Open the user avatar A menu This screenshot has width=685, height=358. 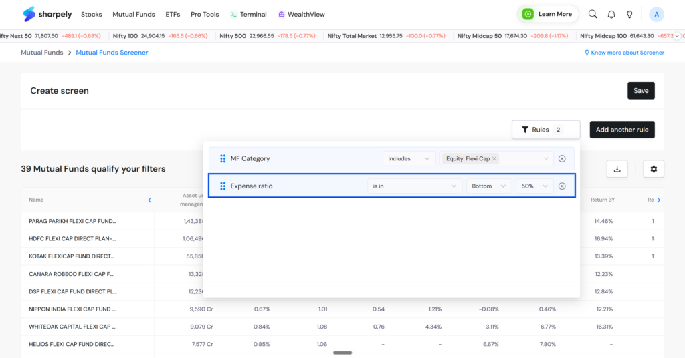click(x=656, y=15)
